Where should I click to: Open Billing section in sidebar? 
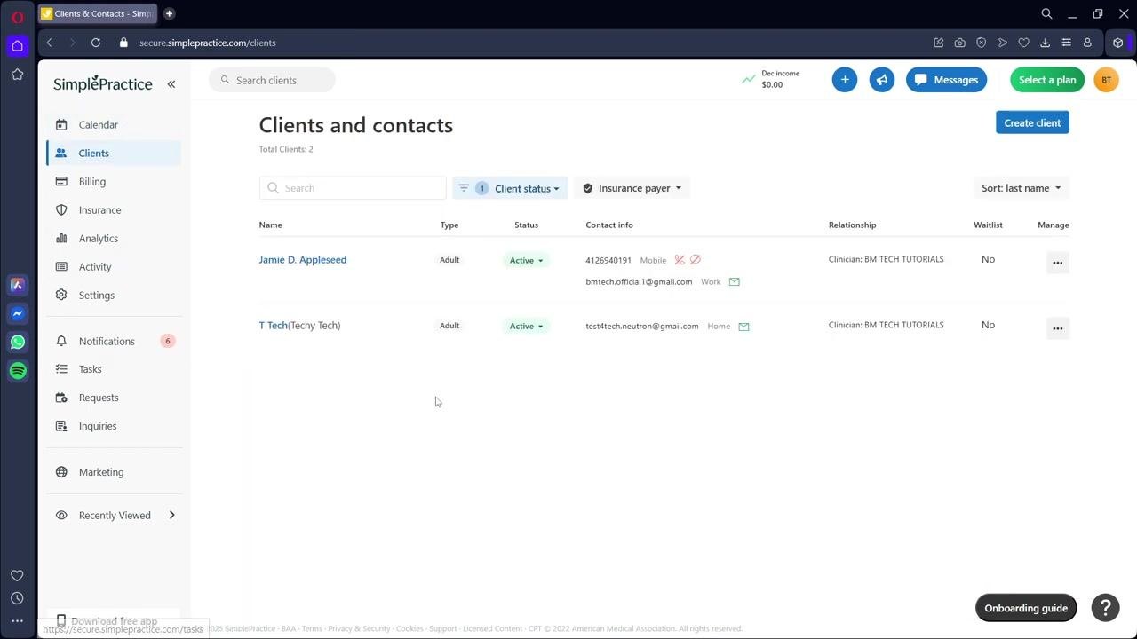[x=114, y=182]
